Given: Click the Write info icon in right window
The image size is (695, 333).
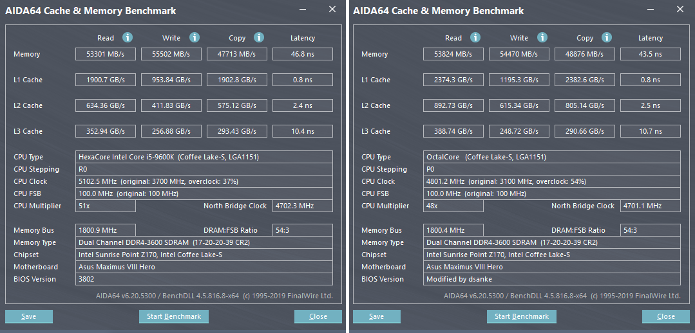Looking at the screenshot, I should click(x=542, y=38).
